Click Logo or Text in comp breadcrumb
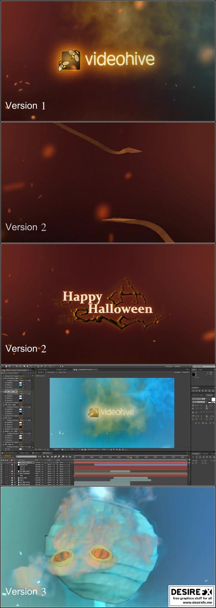Screen dimensions: 216x608 [x=62, y=372]
